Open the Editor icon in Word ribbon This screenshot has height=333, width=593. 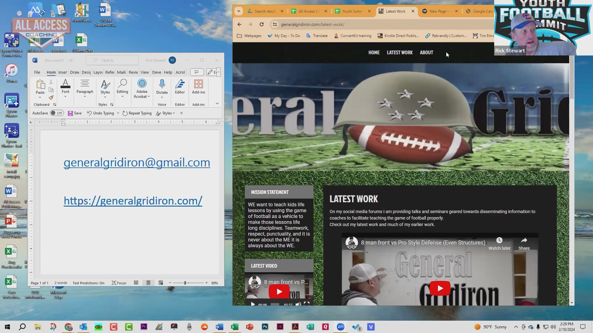click(180, 84)
